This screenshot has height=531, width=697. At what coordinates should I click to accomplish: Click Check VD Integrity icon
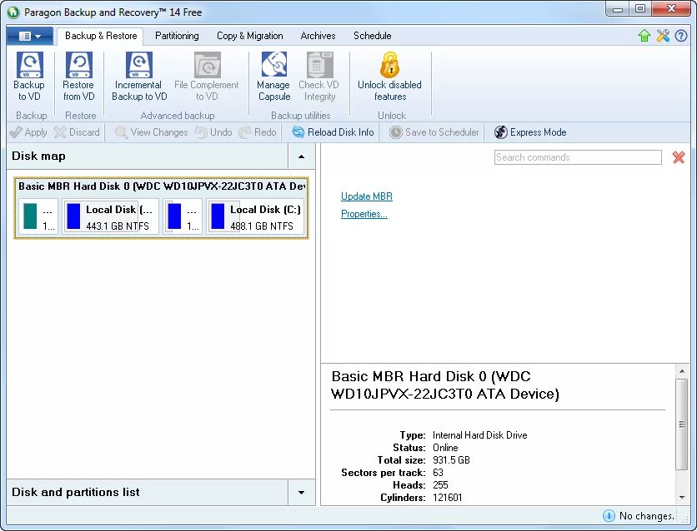pyautogui.click(x=319, y=65)
